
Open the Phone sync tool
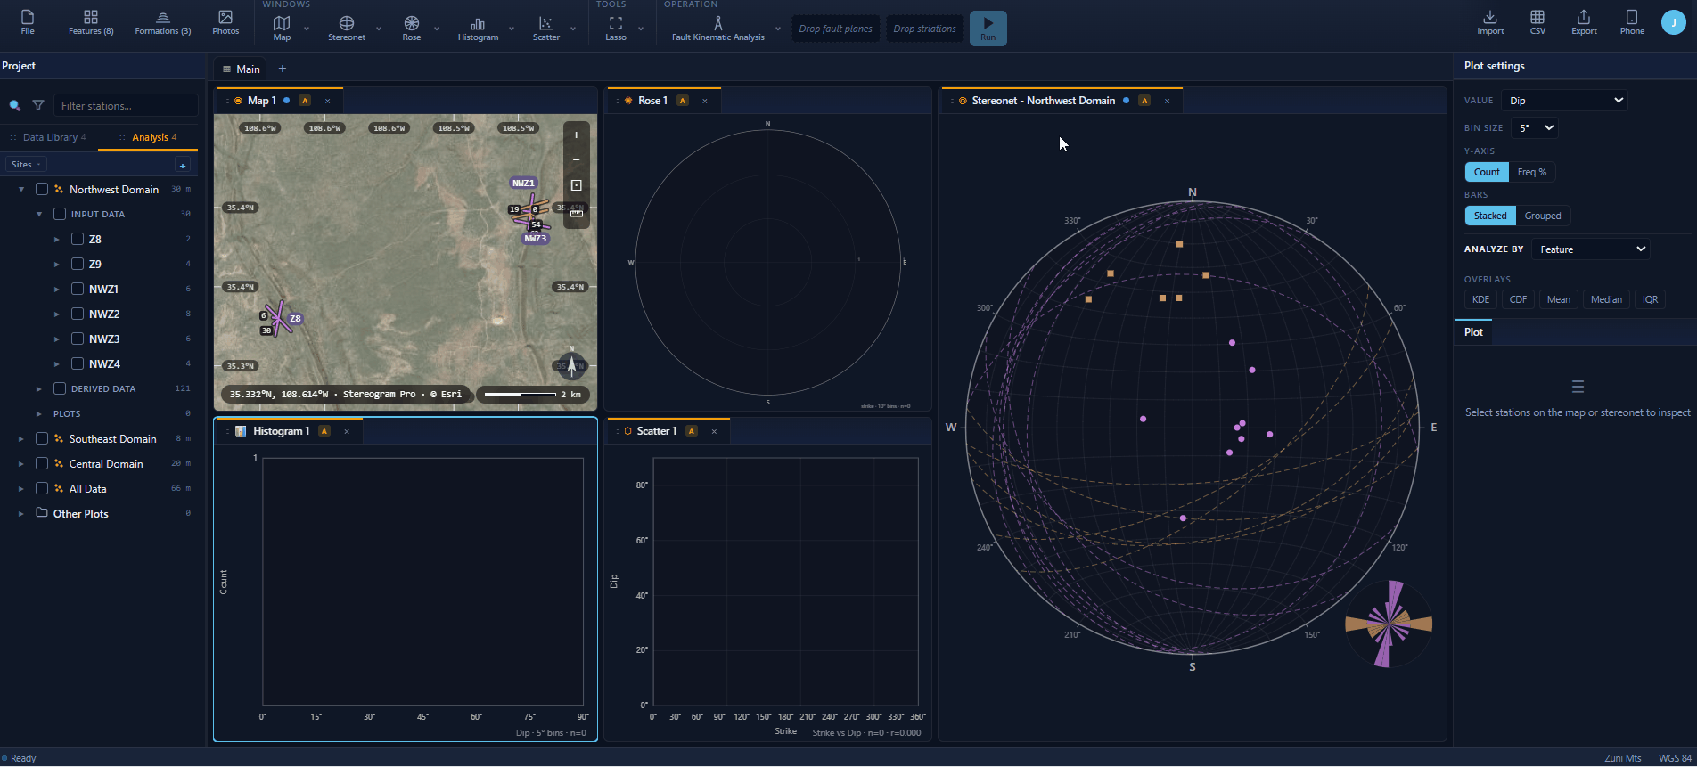(x=1632, y=23)
